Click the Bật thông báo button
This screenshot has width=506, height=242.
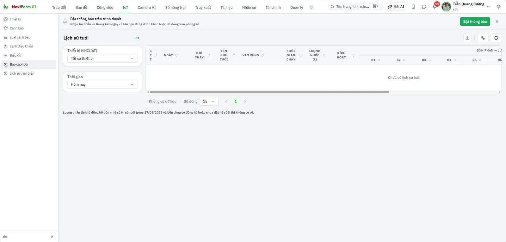475,22
